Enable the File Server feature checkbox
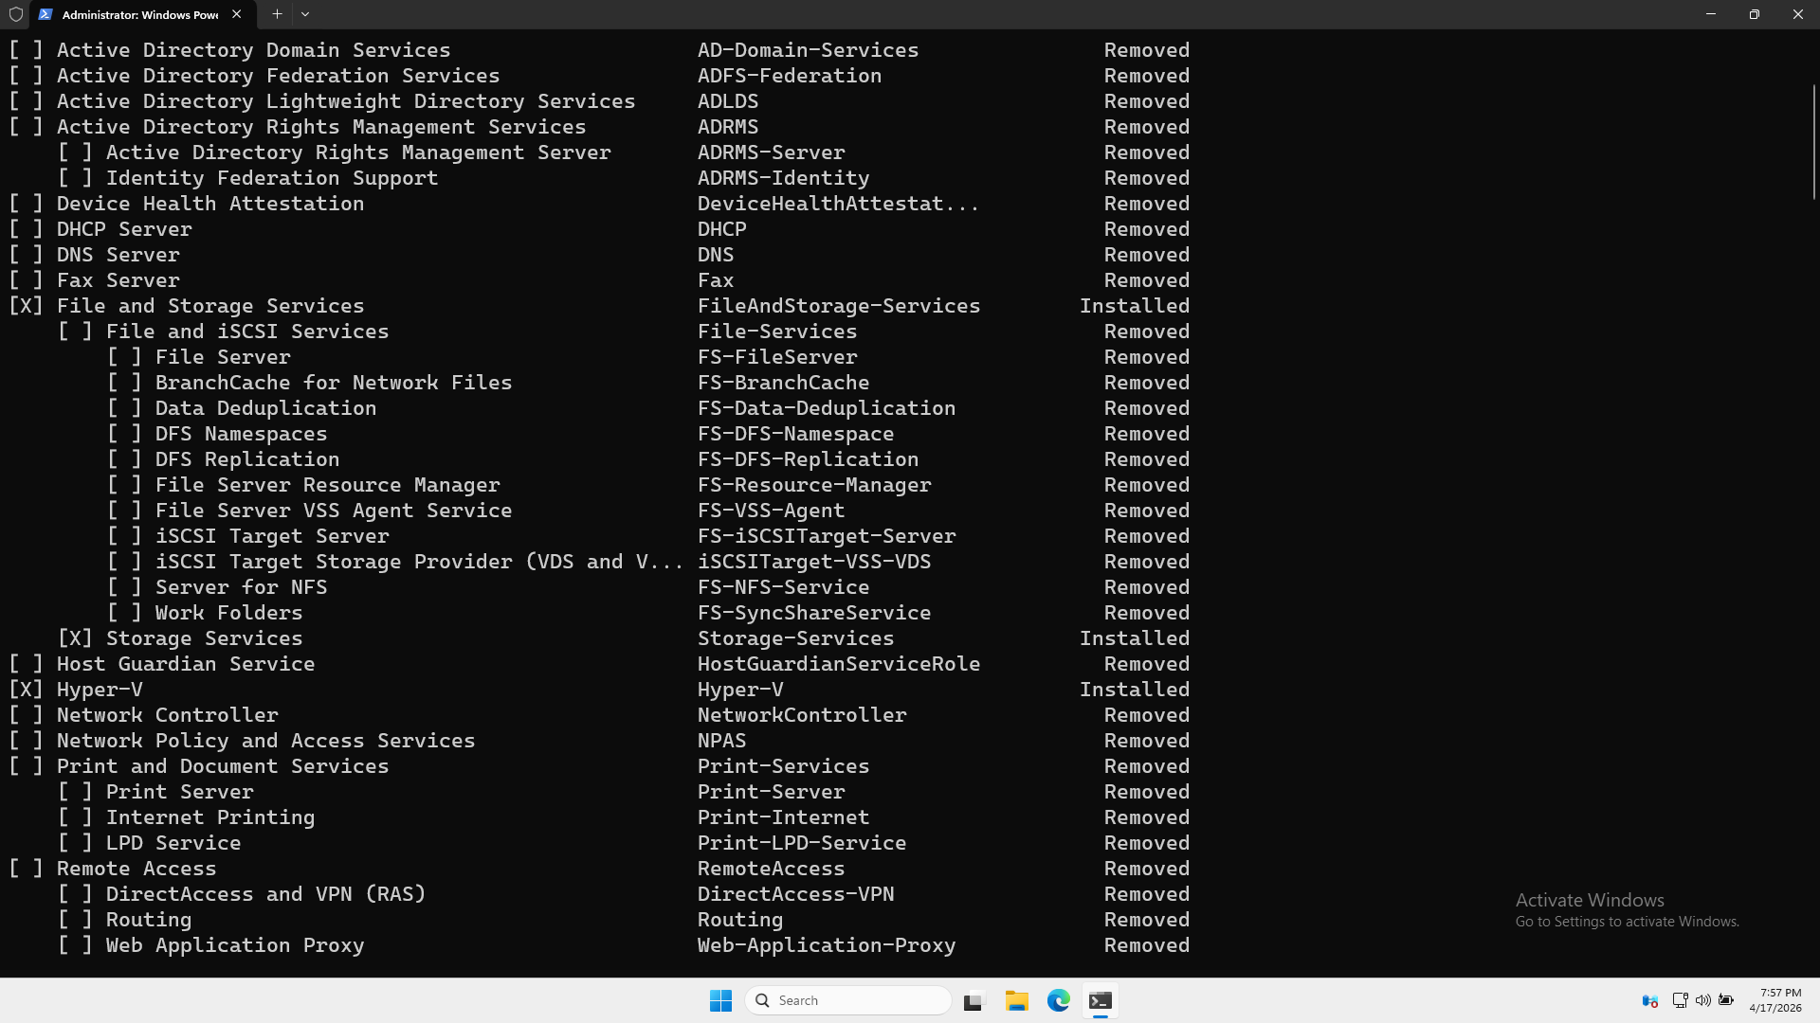 click(124, 356)
